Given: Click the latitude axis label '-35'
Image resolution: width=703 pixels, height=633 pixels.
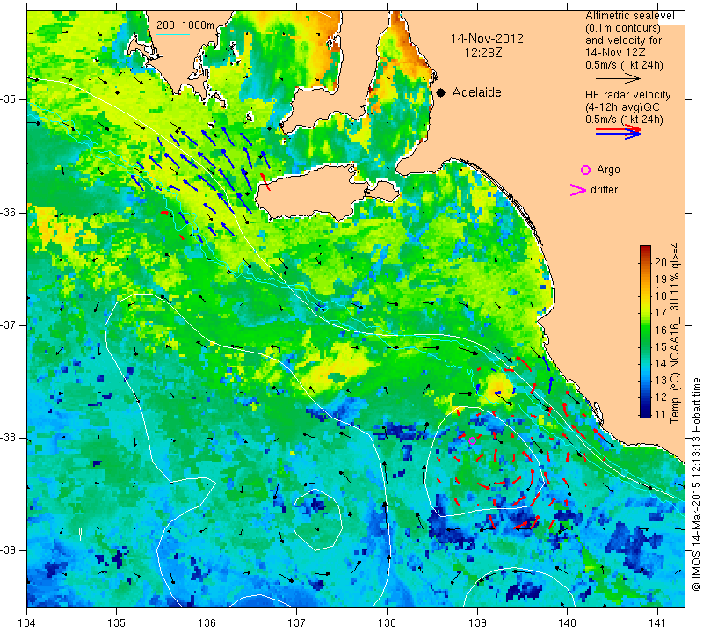Looking at the screenshot, I should pos(8,99).
